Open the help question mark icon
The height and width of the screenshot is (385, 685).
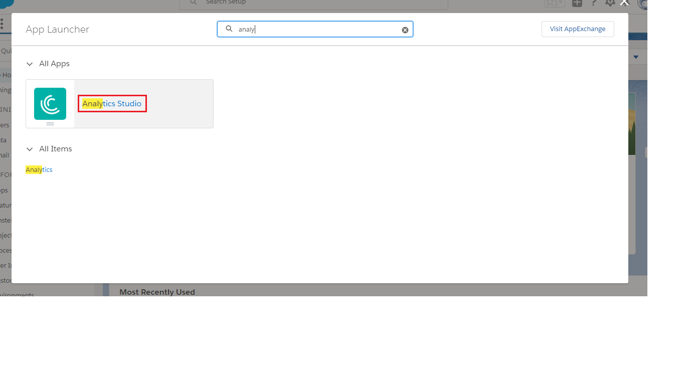click(594, 3)
